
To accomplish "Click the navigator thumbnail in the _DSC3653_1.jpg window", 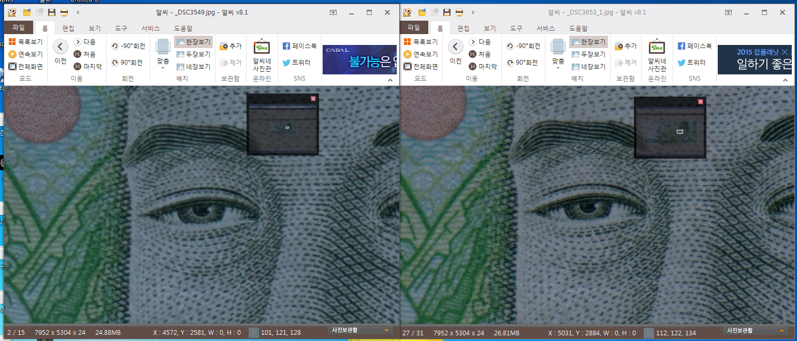I will click(x=670, y=131).
